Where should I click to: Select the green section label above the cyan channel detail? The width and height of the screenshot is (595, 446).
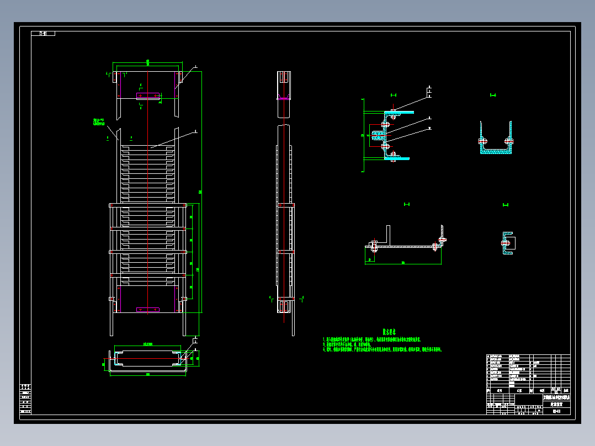(394, 95)
